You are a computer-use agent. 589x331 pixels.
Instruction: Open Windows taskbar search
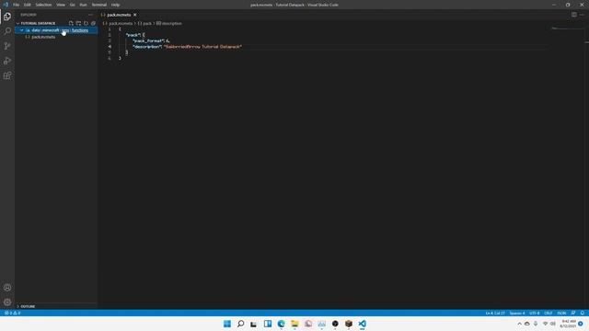[241, 324]
